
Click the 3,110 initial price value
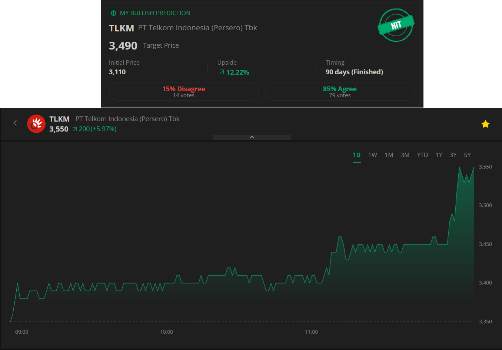[x=117, y=72]
